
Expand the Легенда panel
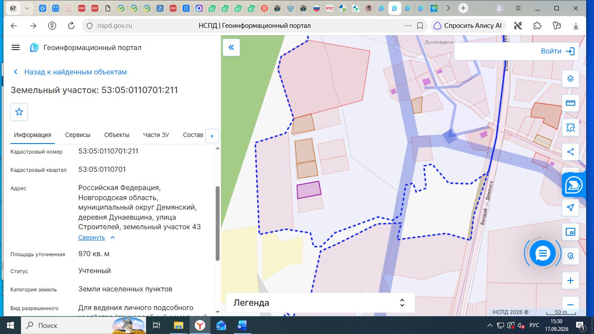click(320, 303)
